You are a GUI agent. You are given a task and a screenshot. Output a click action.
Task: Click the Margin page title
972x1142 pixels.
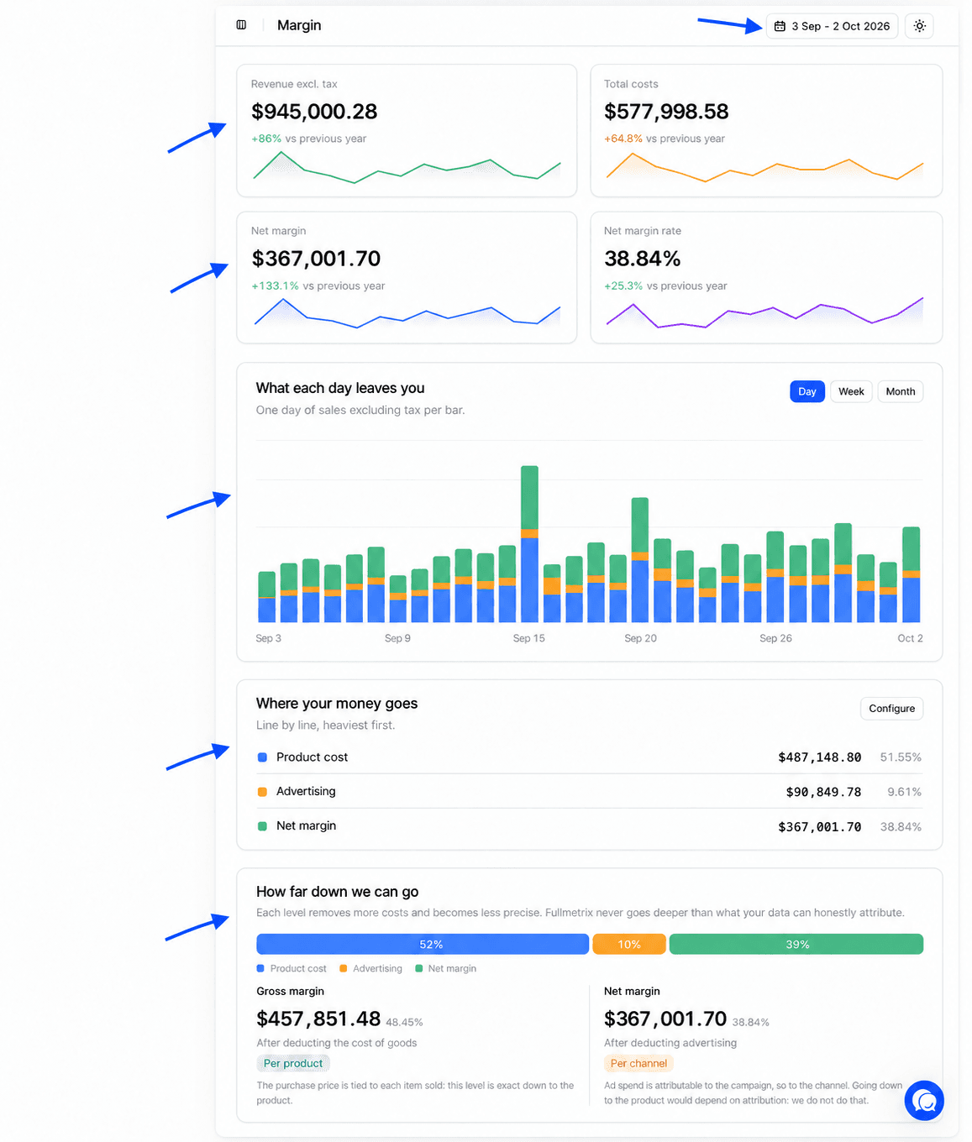[299, 25]
